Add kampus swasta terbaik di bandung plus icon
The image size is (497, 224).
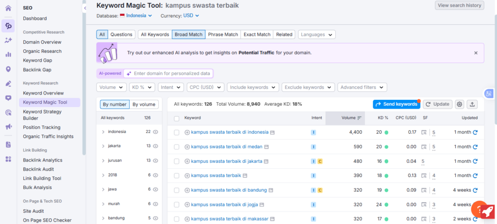(187, 191)
